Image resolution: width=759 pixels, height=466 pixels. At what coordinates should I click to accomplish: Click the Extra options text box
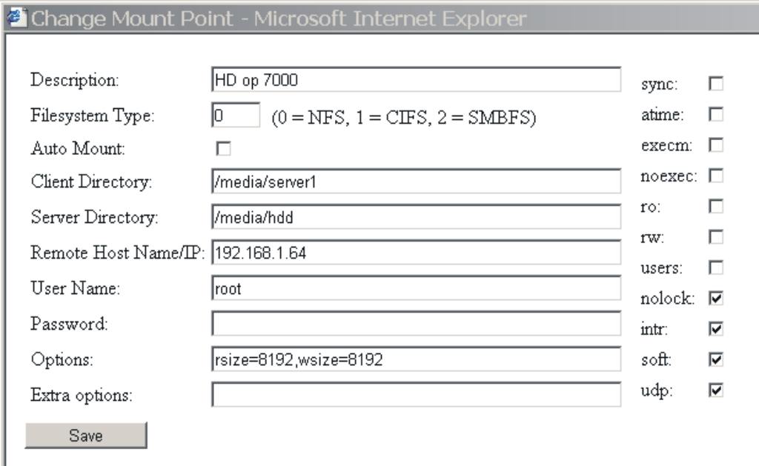[417, 395]
